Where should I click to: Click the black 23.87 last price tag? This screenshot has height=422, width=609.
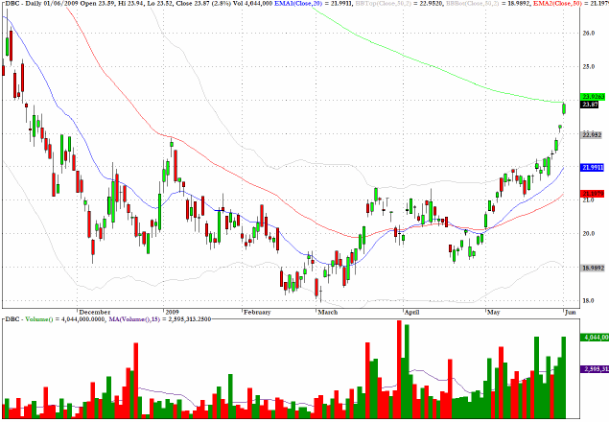[x=591, y=105]
